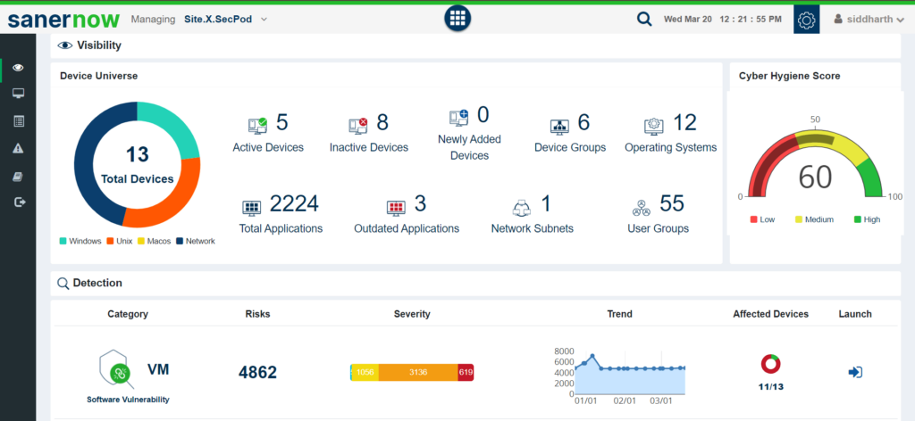Open the monitor icon in sidebar
This screenshot has width=915, height=421.
(18, 94)
